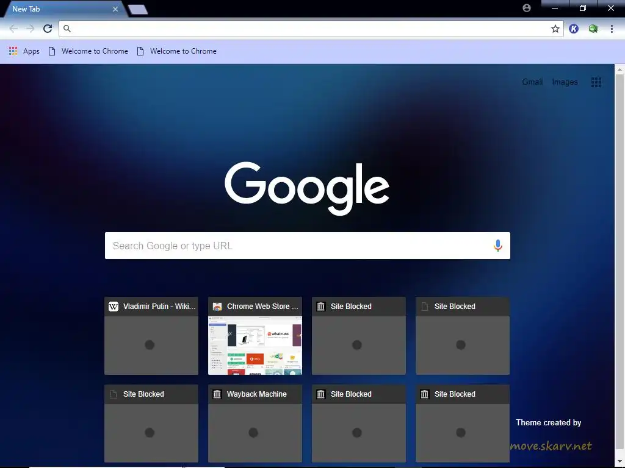Click the Wikipedia favicon on Vladimir Putin tile

(x=114, y=307)
